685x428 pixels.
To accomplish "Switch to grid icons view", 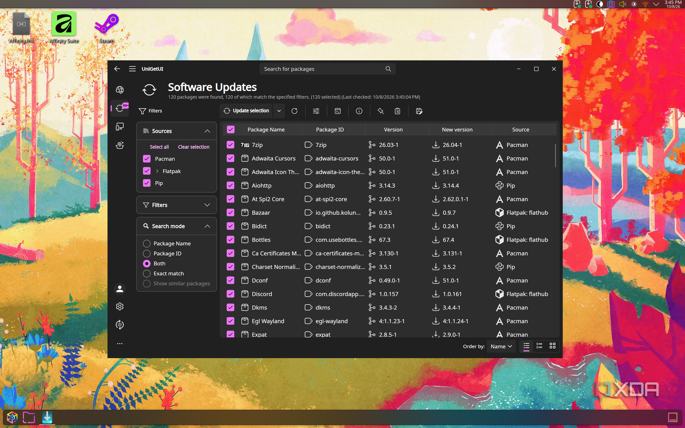I will tap(552, 346).
